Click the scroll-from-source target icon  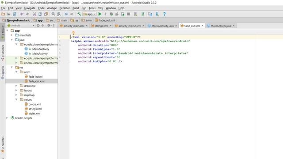pyautogui.click(x=38, y=26)
